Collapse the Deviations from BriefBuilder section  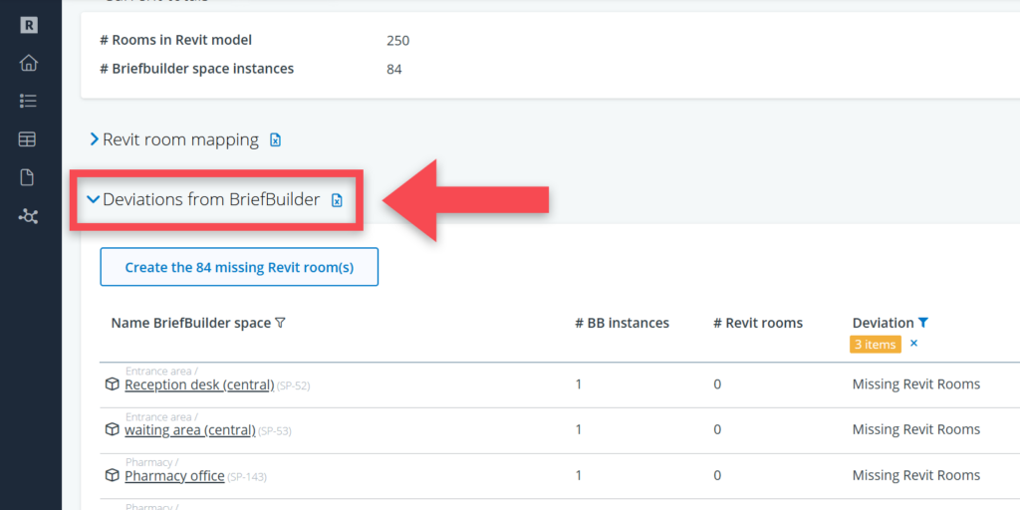coord(94,199)
